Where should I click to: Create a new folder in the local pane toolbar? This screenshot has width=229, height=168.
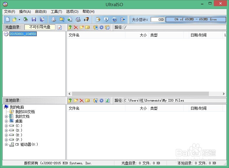[x=76, y=100]
